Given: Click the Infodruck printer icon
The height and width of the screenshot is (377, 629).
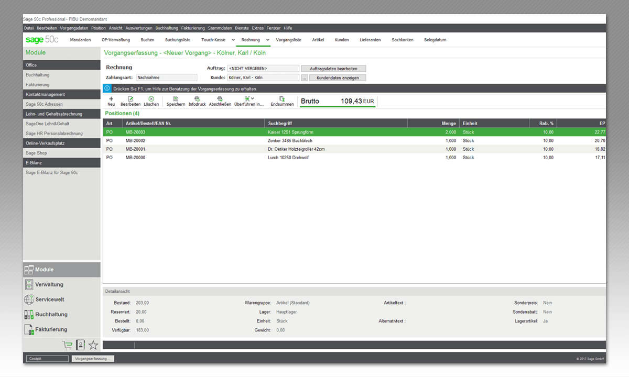Looking at the screenshot, I should [x=197, y=98].
